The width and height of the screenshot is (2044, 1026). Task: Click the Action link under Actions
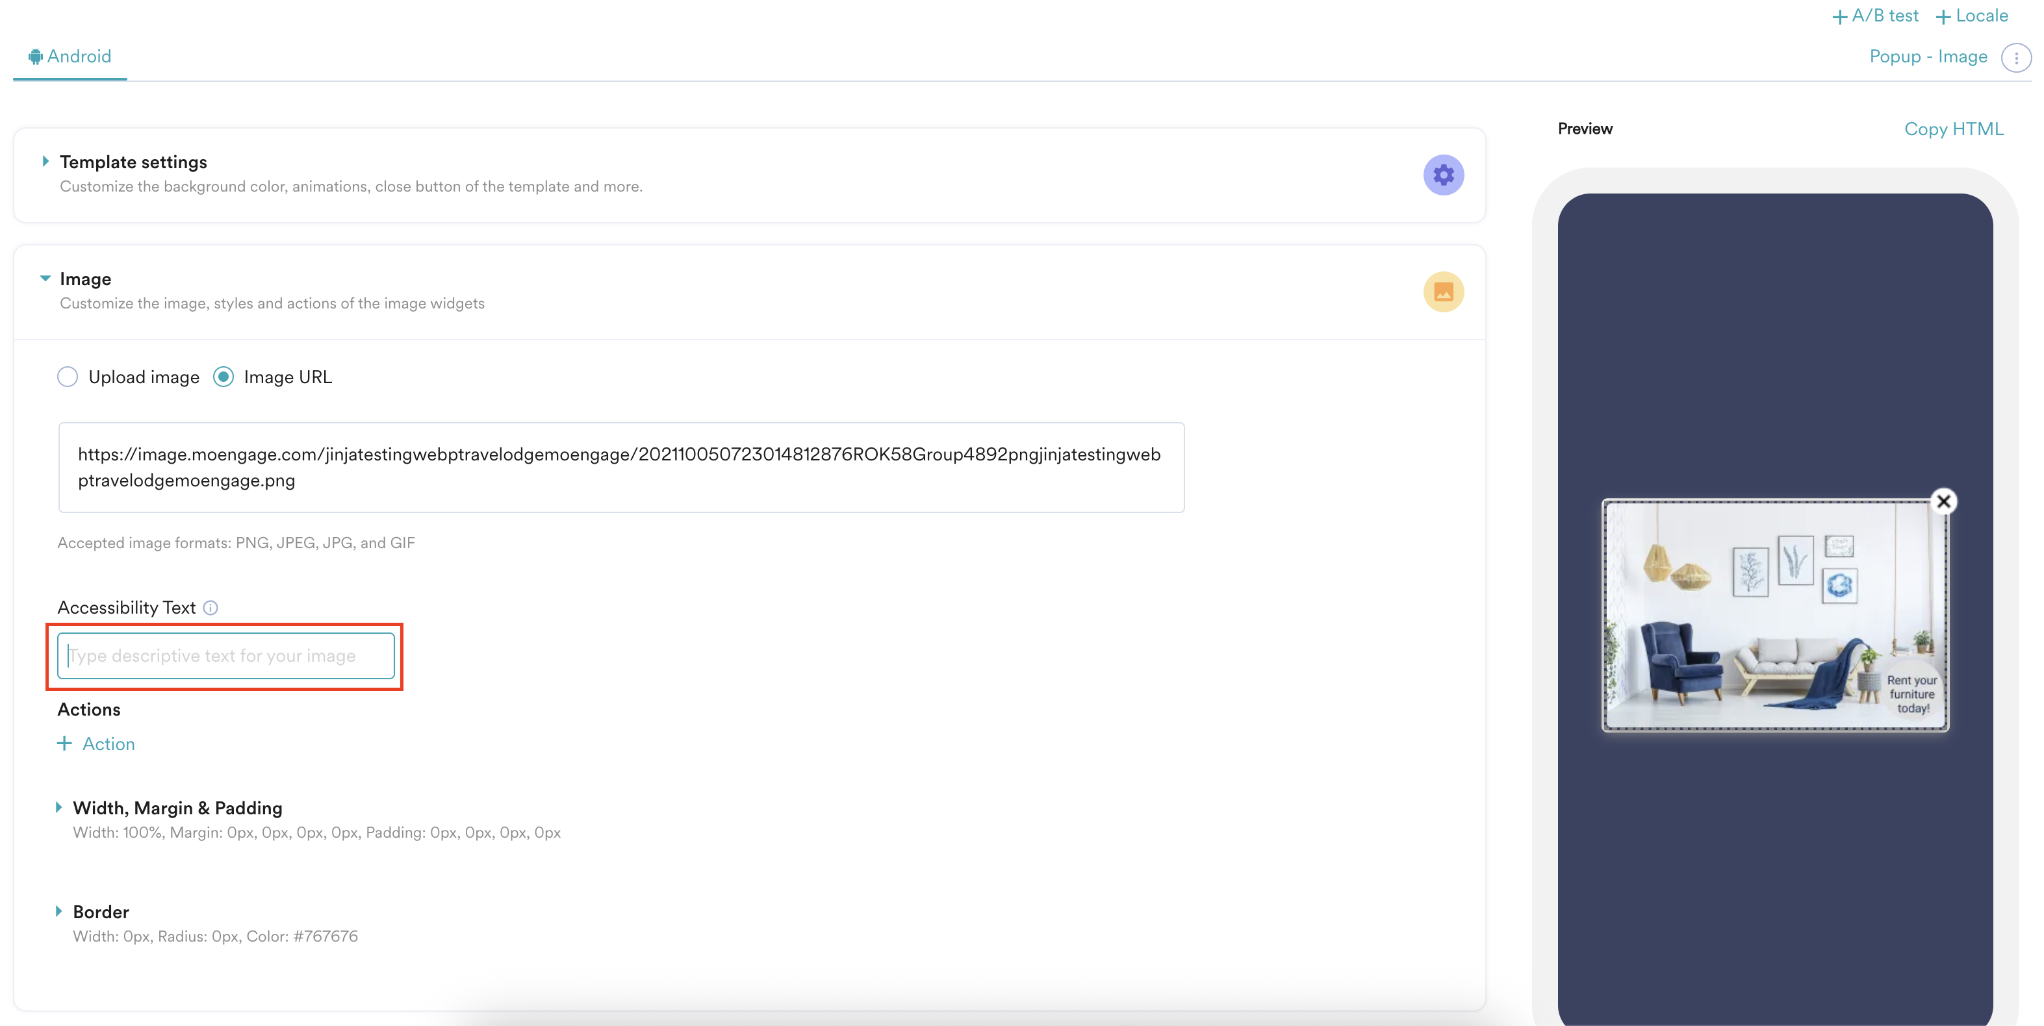tap(109, 744)
